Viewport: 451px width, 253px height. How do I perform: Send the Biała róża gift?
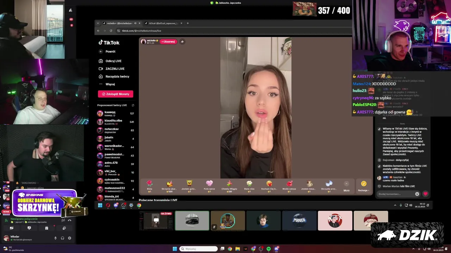click(249, 186)
